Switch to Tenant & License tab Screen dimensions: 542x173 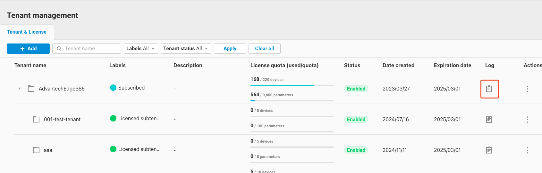(27, 32)
